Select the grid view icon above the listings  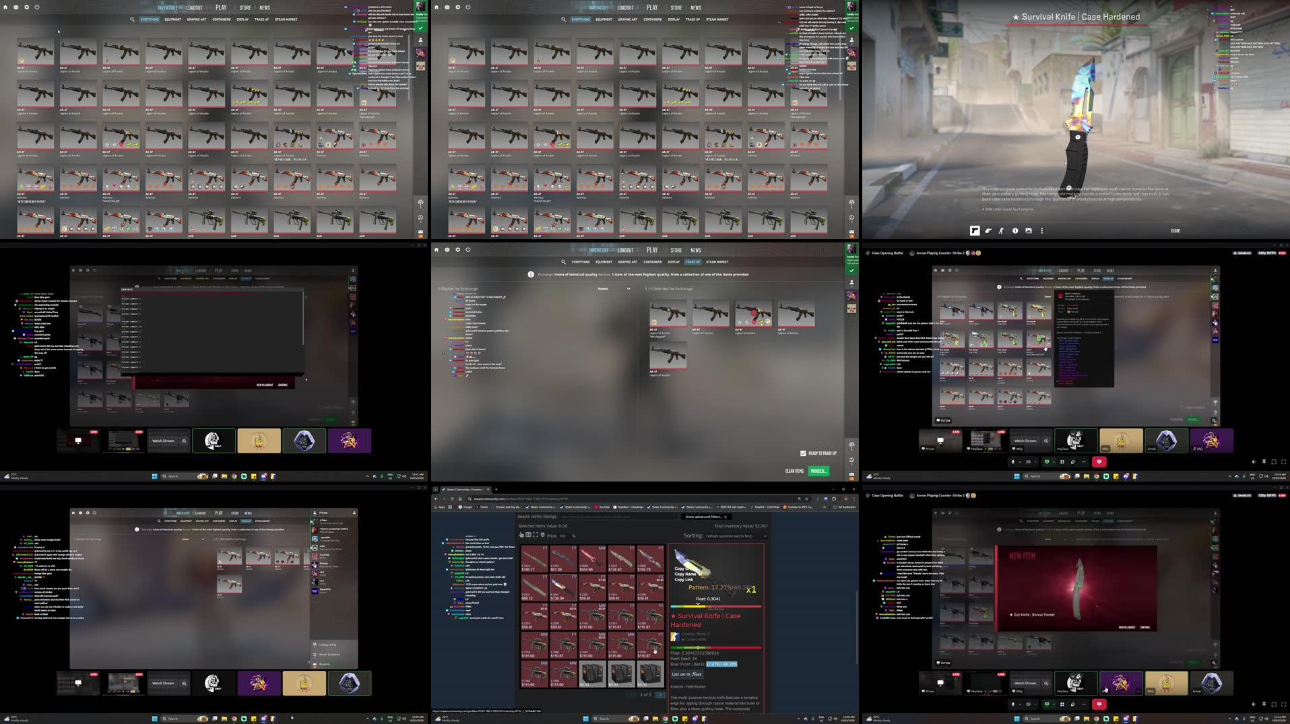(x=528, y=535)
